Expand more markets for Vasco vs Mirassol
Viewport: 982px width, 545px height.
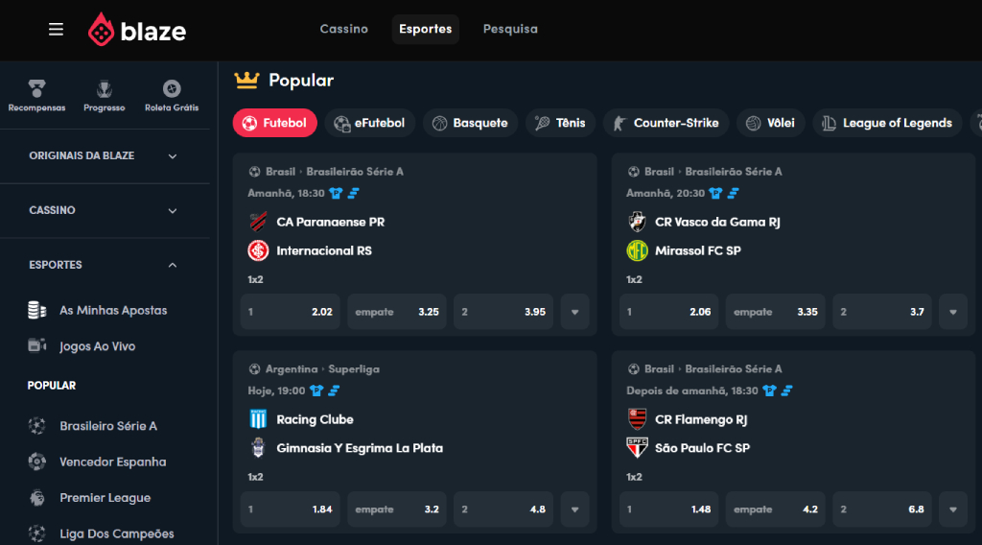[953, 311]
